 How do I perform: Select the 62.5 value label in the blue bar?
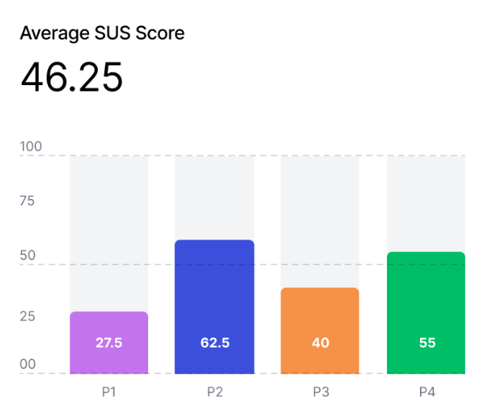(x=214, y=343)
